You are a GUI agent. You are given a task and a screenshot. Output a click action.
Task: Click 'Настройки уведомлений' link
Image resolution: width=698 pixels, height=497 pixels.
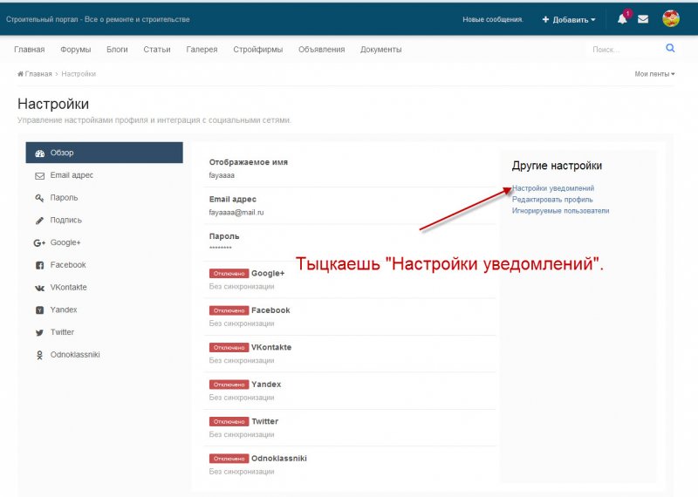pos(553,188)
